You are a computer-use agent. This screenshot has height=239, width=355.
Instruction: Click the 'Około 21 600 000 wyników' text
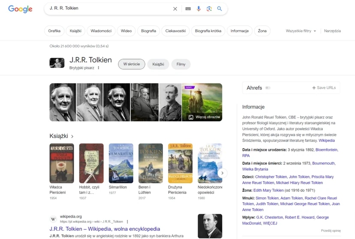(72, 46)
